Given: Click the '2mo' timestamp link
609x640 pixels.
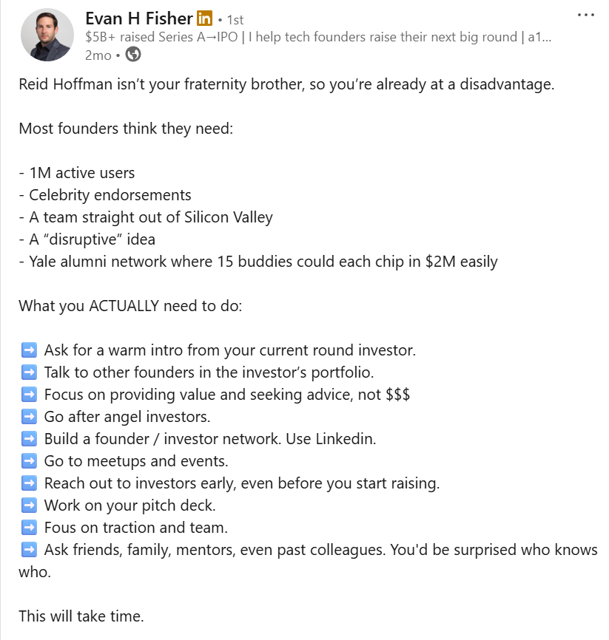Looking at the screenshot, I should click(97, 55).
